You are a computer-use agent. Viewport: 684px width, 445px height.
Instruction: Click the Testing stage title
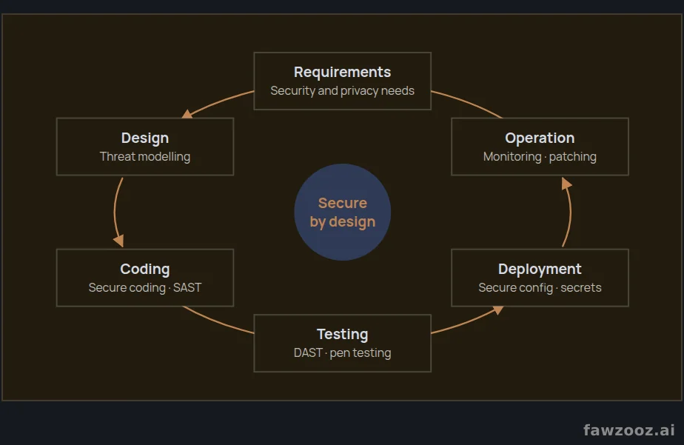(x=343, y=334)
